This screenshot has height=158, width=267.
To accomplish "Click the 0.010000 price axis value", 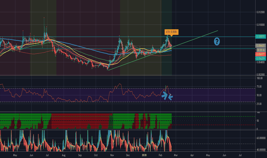I will (260, 25).
